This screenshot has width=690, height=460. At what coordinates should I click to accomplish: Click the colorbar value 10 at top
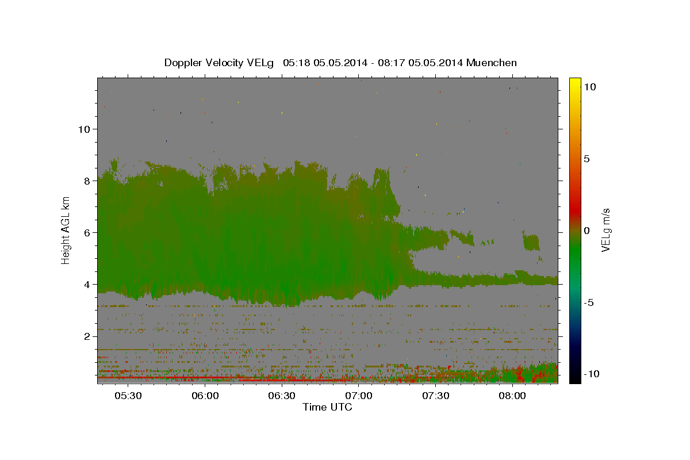(589, 86)
